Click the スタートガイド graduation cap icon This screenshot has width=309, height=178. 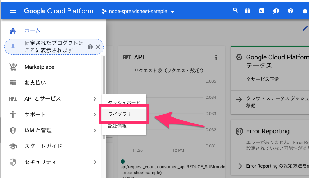coord(13,146)
